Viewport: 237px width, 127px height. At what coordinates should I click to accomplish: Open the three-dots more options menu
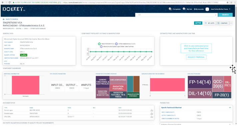coord(231,23)
